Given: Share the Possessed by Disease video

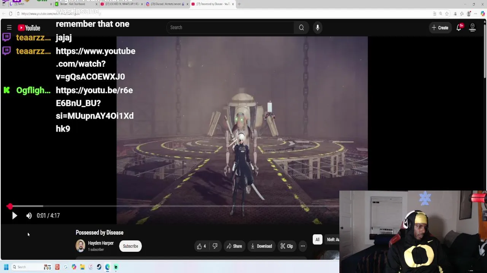Looking at the screenshot, I should (234, 246).
